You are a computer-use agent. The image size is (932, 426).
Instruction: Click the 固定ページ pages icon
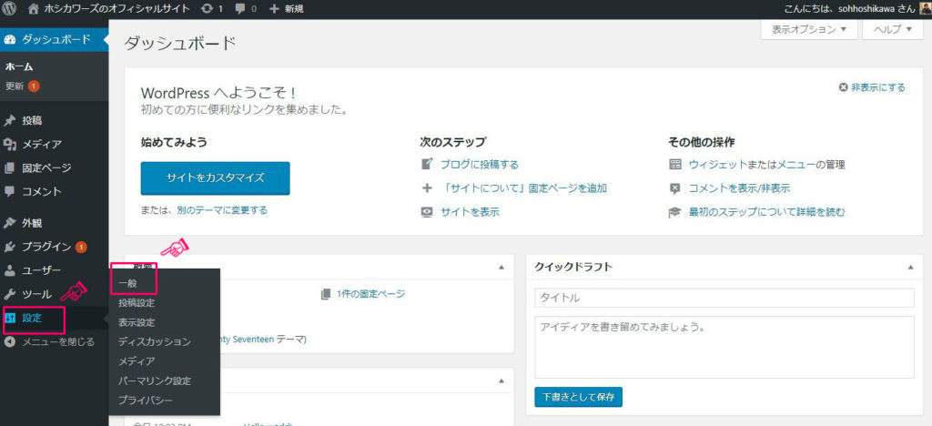click(x=9, y=168)
